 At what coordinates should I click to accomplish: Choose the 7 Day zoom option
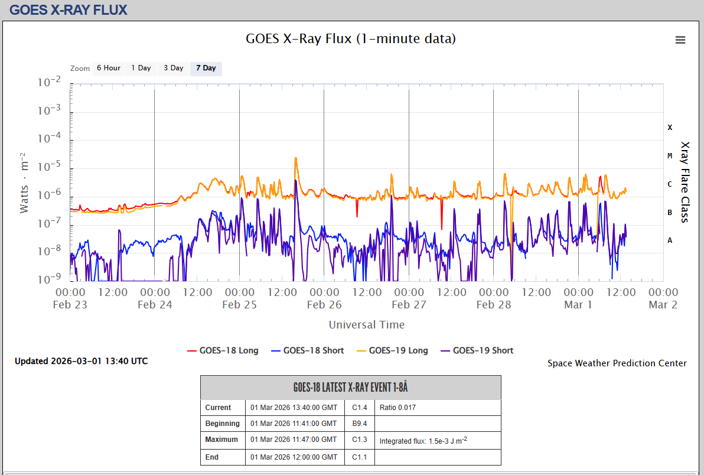click(x=206, y=68)
